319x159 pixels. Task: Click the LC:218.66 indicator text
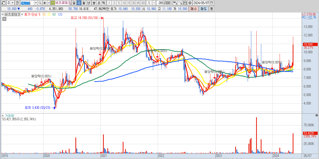coord(309,14)
